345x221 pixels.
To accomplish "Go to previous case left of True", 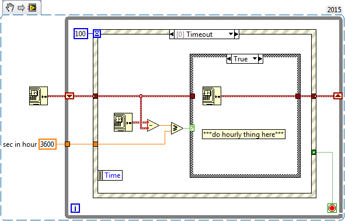I will (229, 59).
